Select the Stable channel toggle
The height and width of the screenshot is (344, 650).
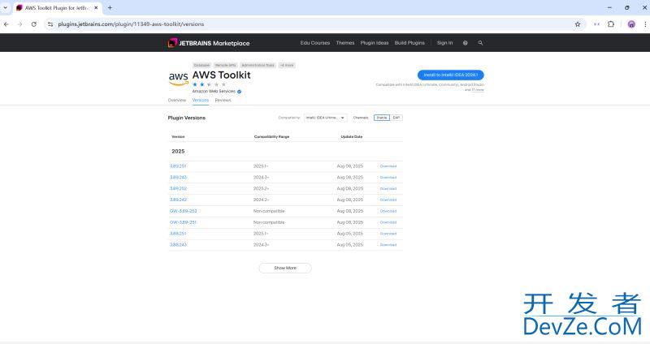click(382, 118)
